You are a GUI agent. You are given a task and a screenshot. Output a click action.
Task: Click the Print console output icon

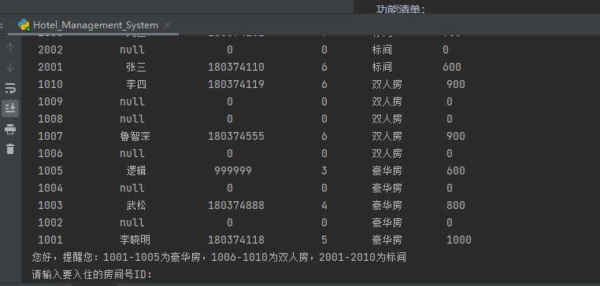[10, 129]
